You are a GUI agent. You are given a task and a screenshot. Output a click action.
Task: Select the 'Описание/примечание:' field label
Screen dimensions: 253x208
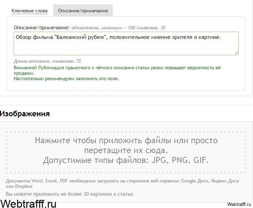pyautogui.click(x=42, y=28)
